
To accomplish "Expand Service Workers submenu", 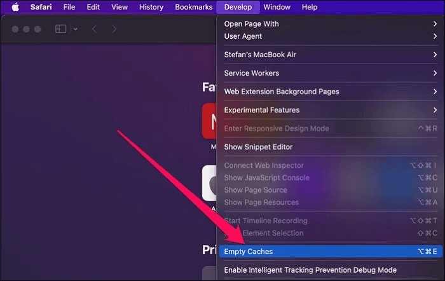I will (x=331, y=73).
